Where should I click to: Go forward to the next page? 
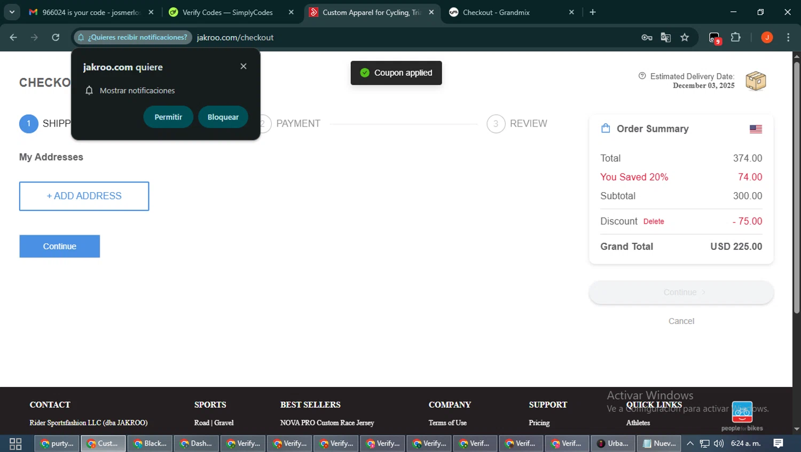point(34,37)
